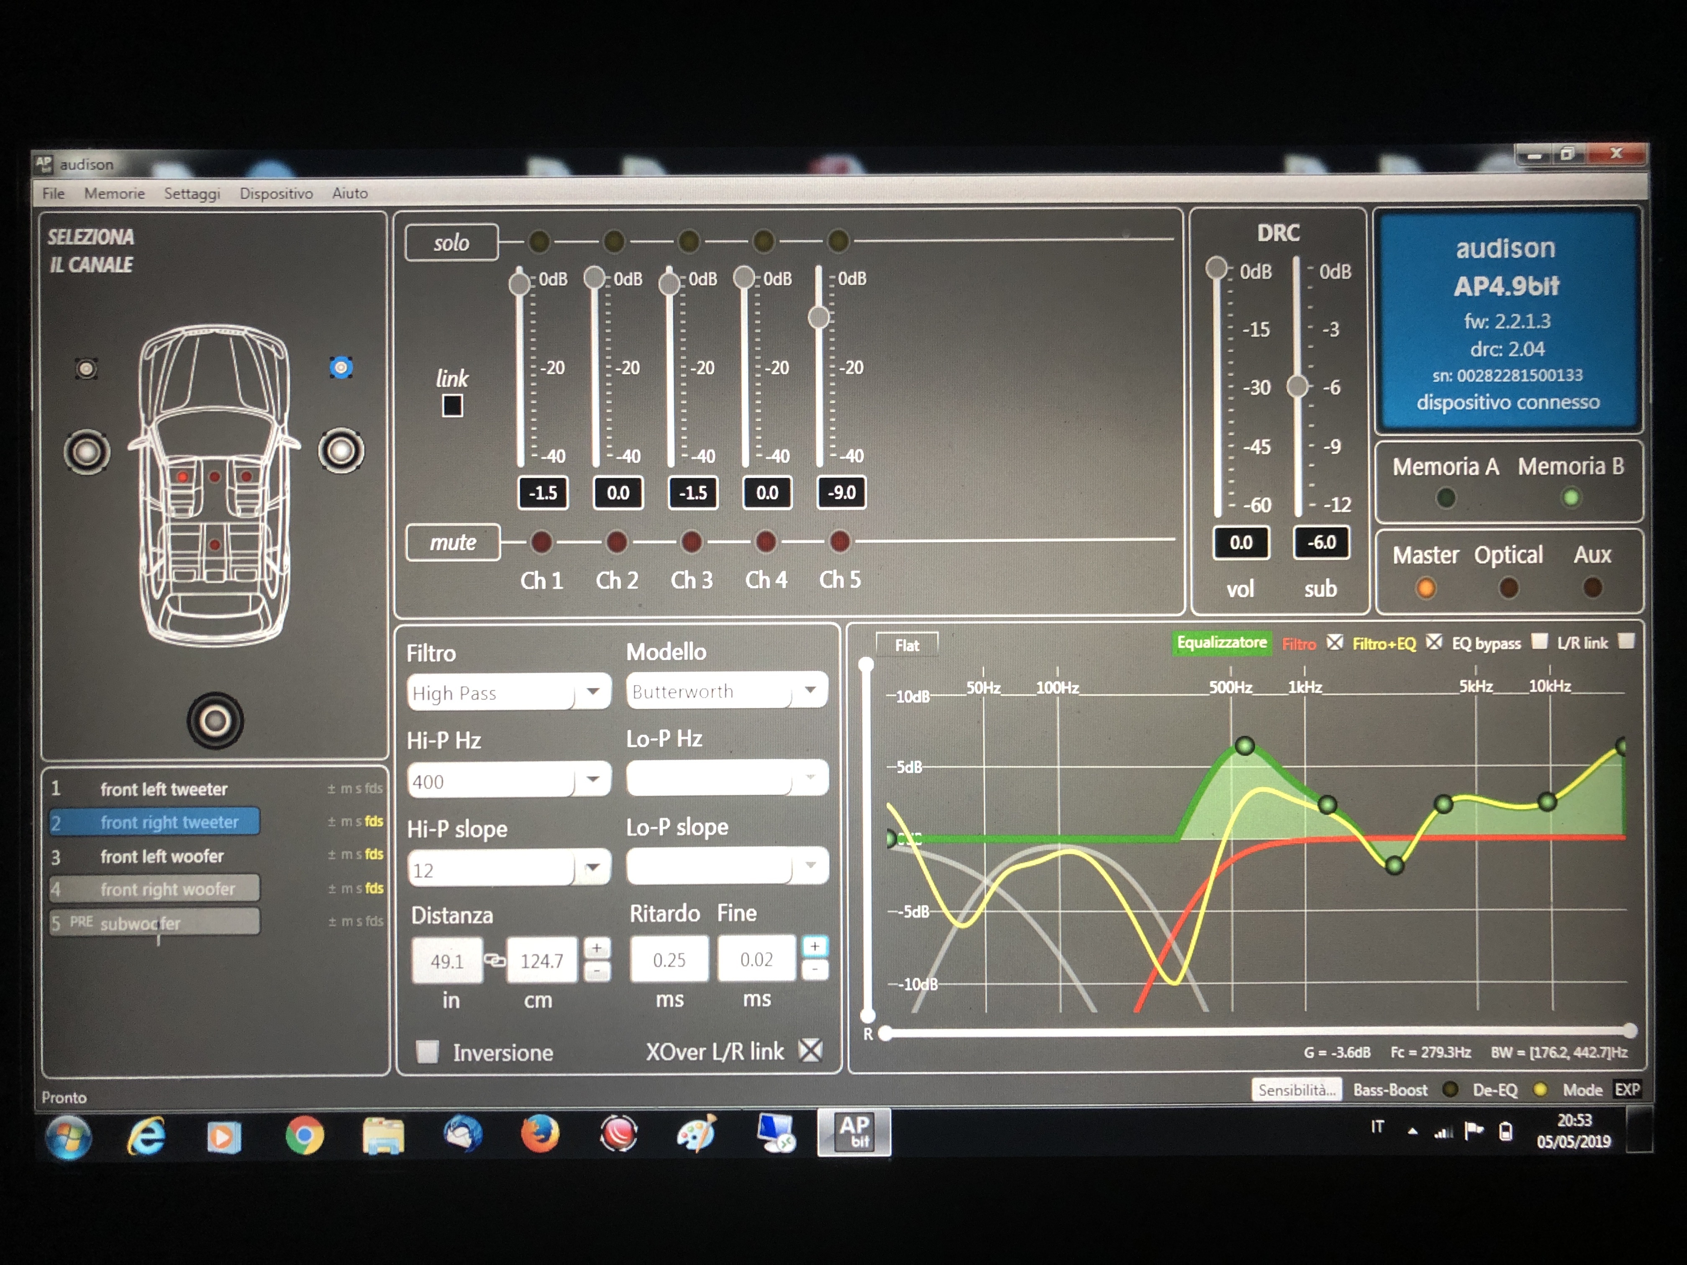Click the Sensibilità button
This screenshot has height=1265, width=1687.
click(x=1297, y=1090)
